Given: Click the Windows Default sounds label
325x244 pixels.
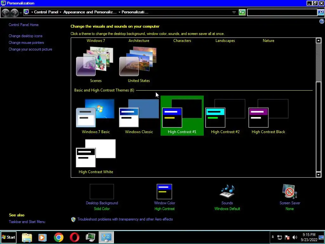Looking at the screenshot, I should pyautogui.click(x=227, y=209).
